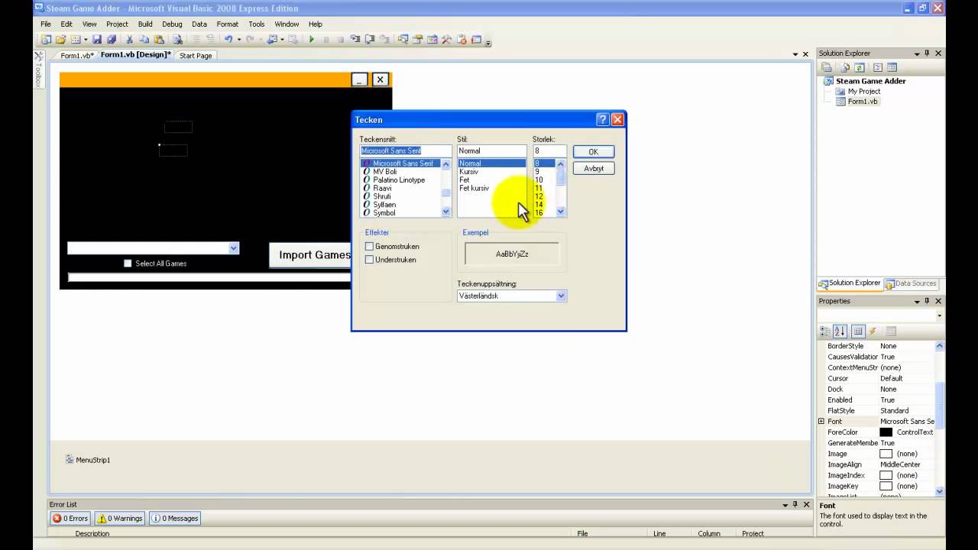Open the Error List window position dropdown
The height and width of the screenshot is (550, 978).
[785, 505]
